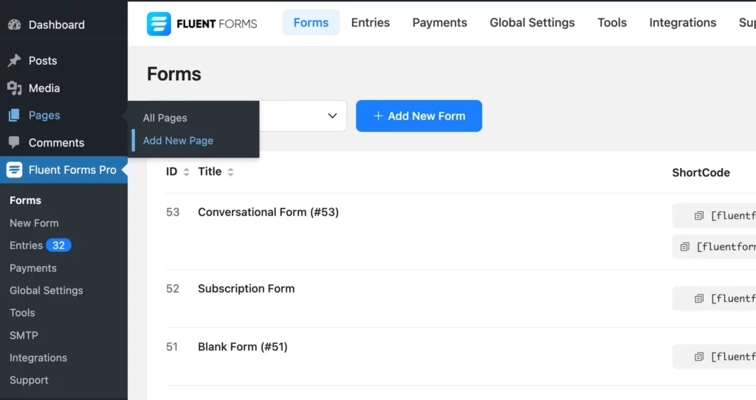This screenshot has height=400, width=756.
Task: Click the Forms page heading
Action: pyautogui.click(x=174, y=74)
